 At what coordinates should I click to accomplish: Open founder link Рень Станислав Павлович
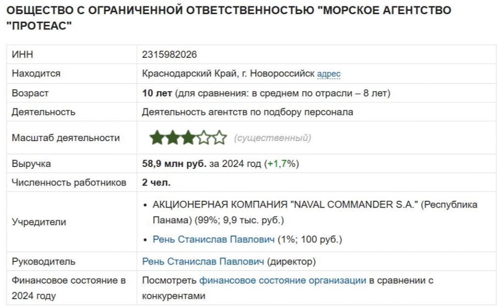[x=214, y=239]
